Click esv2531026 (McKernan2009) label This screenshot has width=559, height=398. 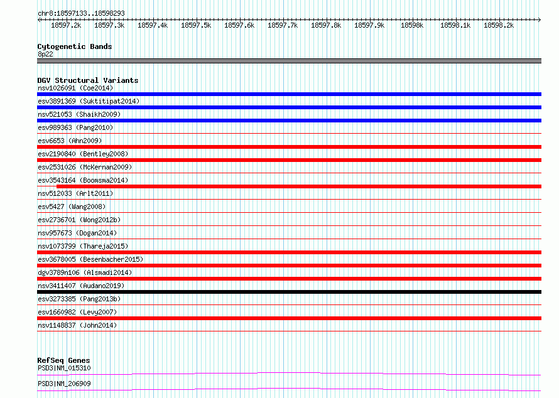click(85, 167)
